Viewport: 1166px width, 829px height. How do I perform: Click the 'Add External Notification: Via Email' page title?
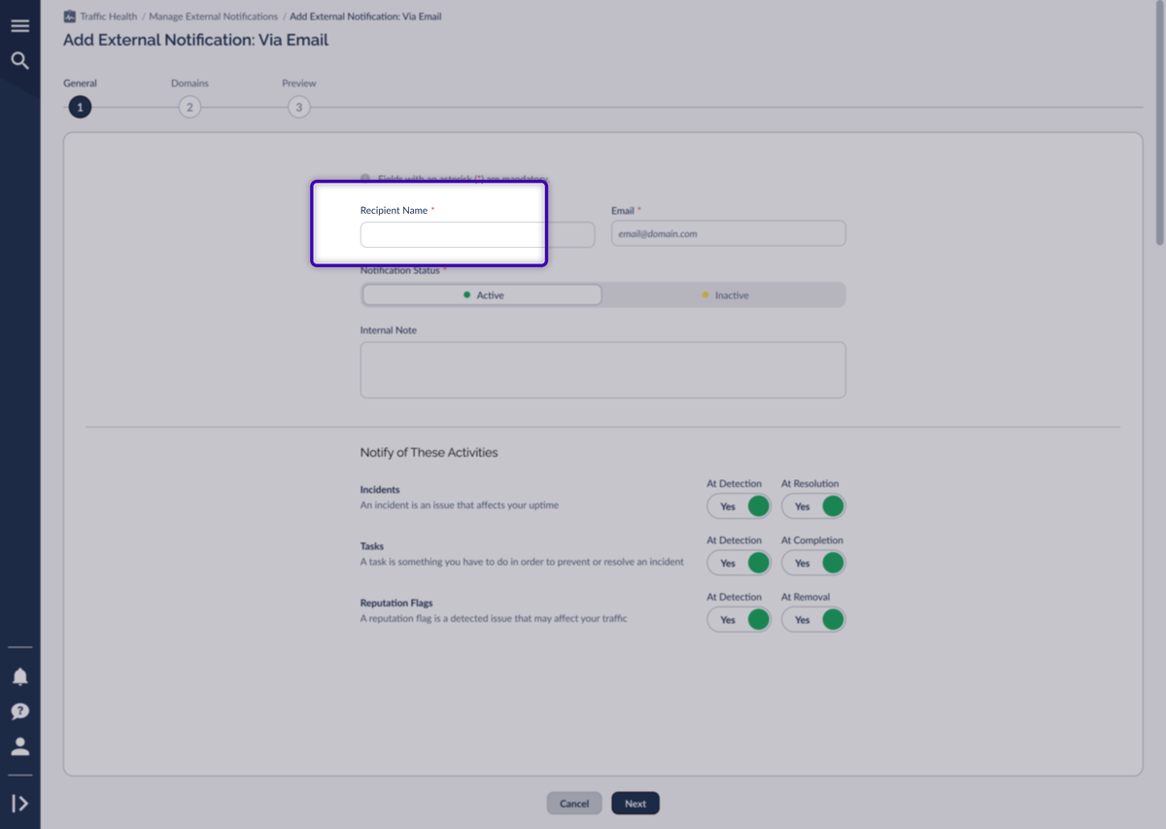[x=196, y=41]
